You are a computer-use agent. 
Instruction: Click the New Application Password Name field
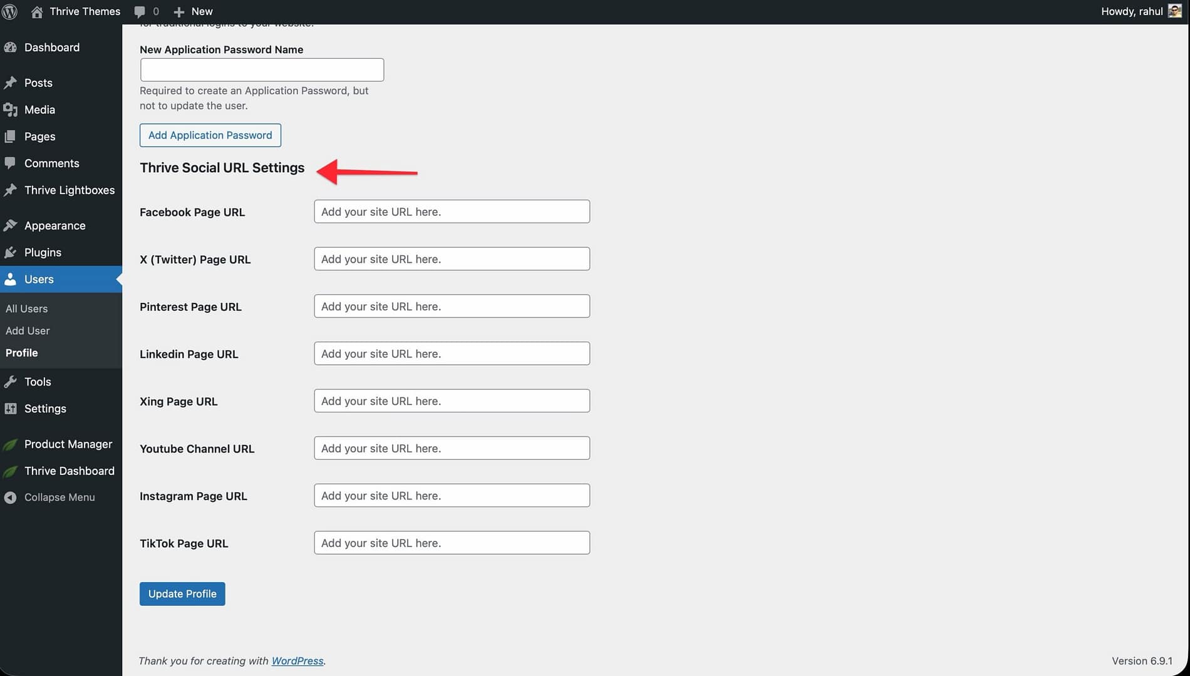pyautogui.click(x=262, y=69)
